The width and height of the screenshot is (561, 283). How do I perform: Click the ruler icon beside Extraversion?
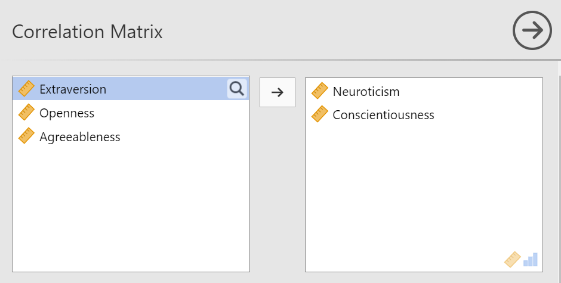[26, 89]
